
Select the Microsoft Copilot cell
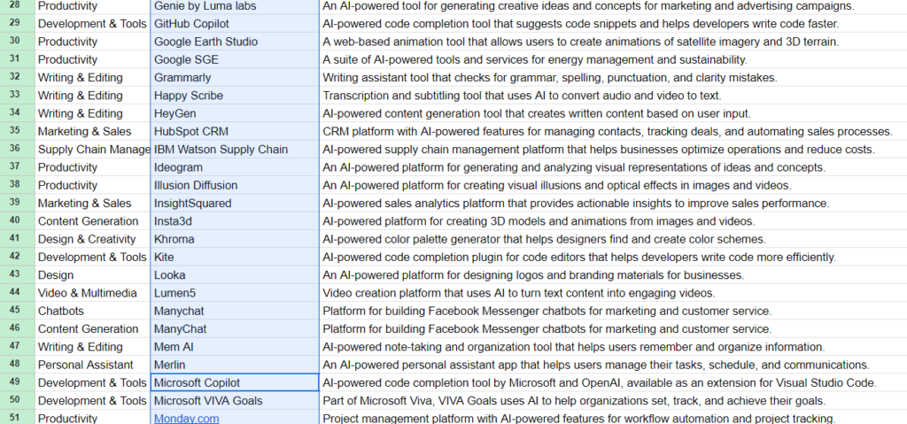tap(235, 382)
